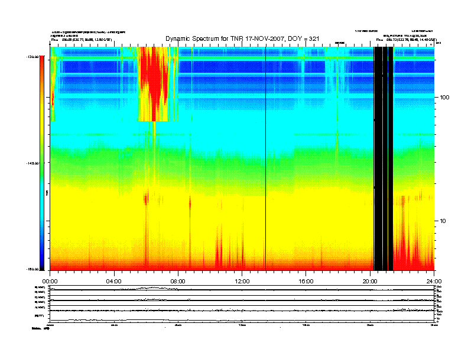
Task: Click the black data gap after 20:00
Action: [383, 159]
